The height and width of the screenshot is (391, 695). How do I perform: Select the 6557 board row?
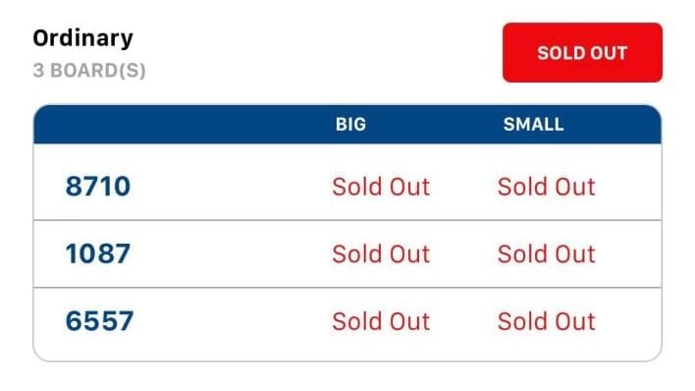click(x=347, y=324)
